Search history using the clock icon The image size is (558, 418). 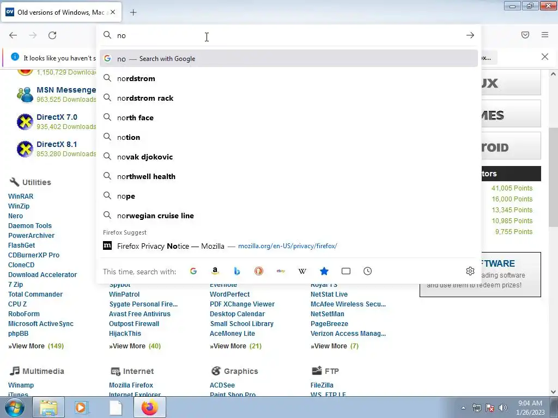coord(368,271)
